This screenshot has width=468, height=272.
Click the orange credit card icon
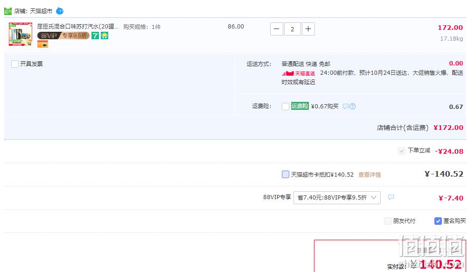(x=42, y=44)
